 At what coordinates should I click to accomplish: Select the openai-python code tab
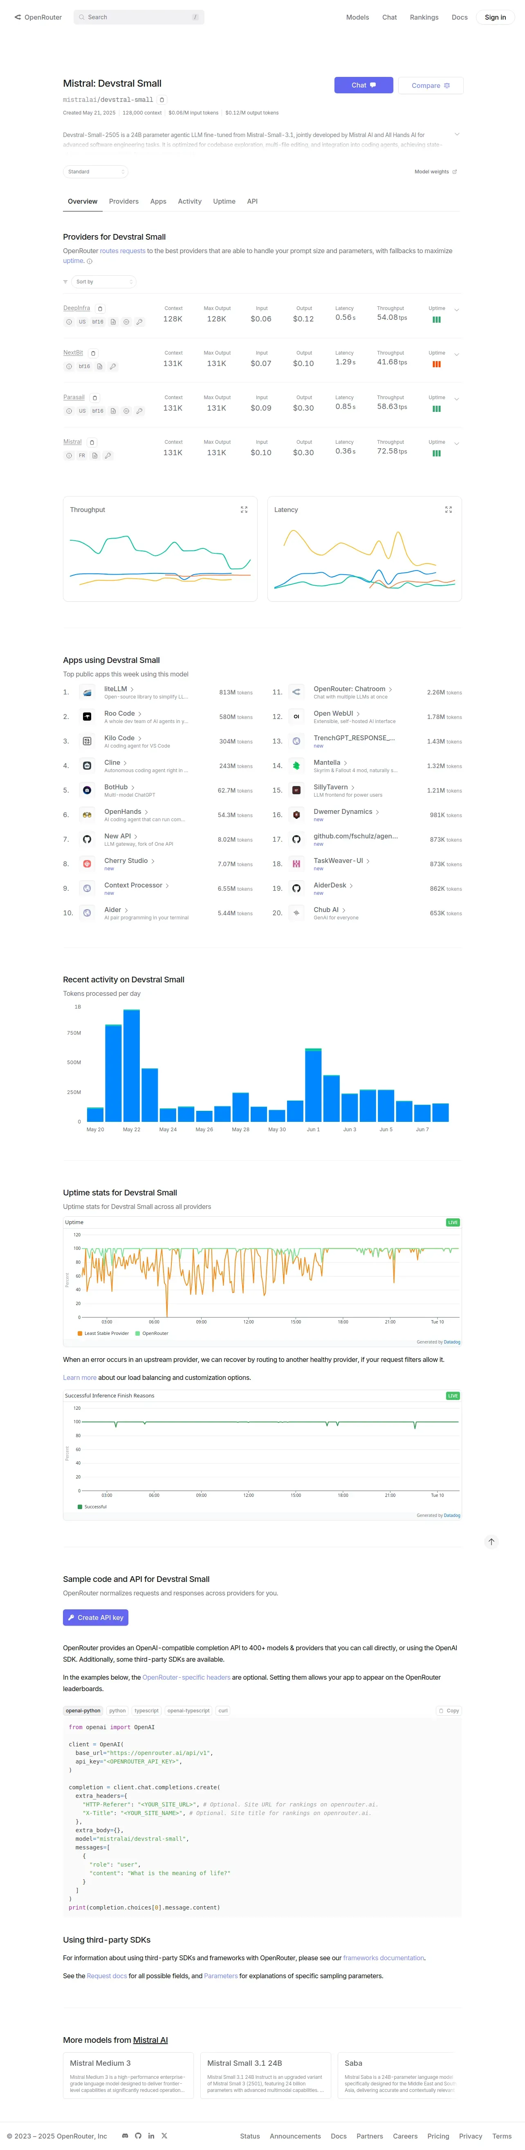tap(83, 1710)
